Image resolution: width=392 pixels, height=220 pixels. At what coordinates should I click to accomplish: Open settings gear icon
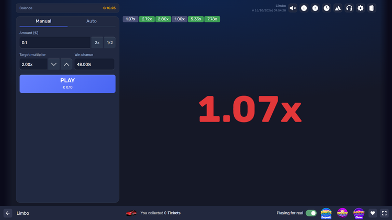tap(361, 8)
